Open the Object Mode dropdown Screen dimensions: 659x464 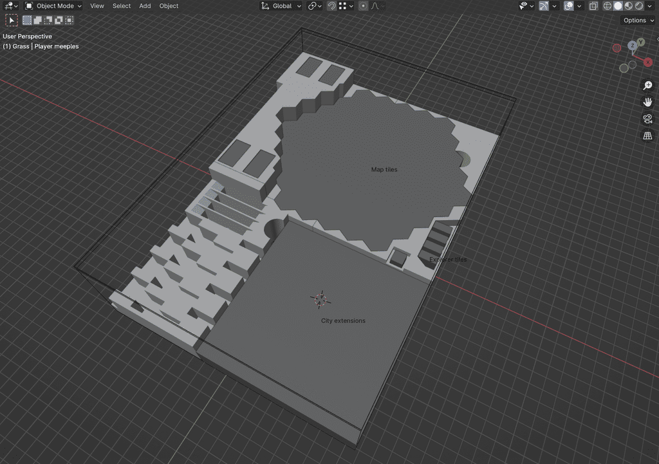pyautogui.click(x=53, y=6)
